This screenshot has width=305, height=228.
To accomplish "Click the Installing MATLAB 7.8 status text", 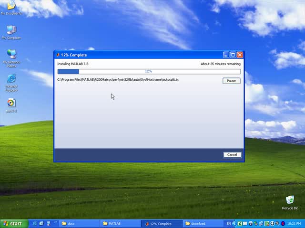I will point(73,64).
